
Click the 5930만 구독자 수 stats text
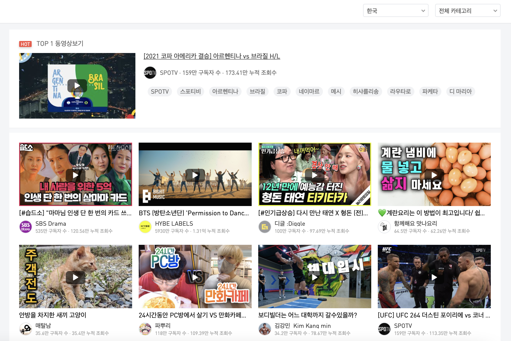[x=192, y=231]
